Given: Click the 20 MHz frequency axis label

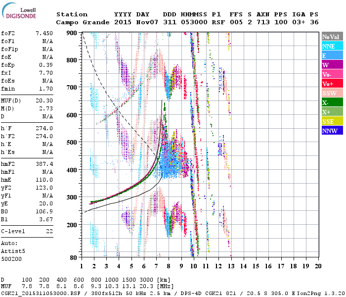Looking at the screenshot, I should click(x=318, y=266).
